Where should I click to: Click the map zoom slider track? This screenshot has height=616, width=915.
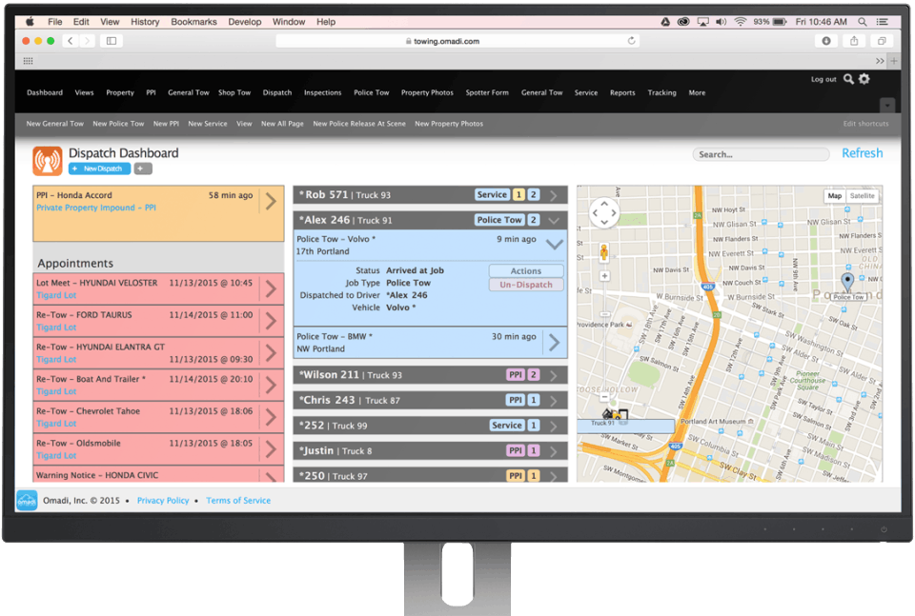pos(604,336)
